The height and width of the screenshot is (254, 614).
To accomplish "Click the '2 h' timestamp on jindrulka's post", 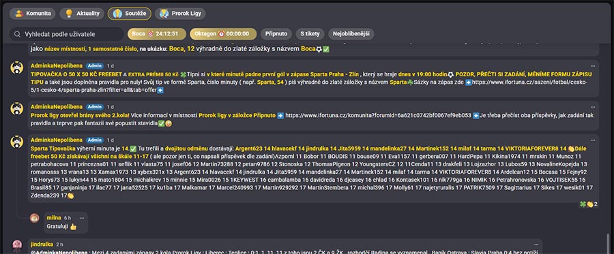I will 60,244.
